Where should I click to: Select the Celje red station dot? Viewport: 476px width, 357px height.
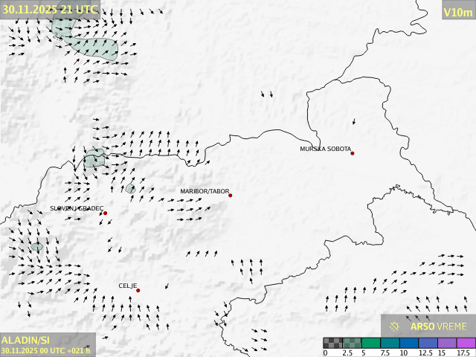[x=138, y=290]
